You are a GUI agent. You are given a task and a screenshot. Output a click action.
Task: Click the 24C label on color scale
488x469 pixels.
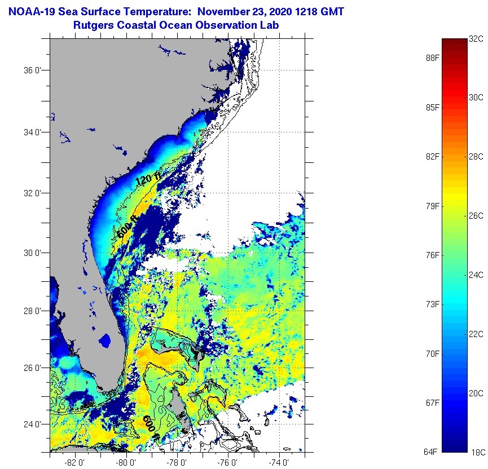coord(476,275)
